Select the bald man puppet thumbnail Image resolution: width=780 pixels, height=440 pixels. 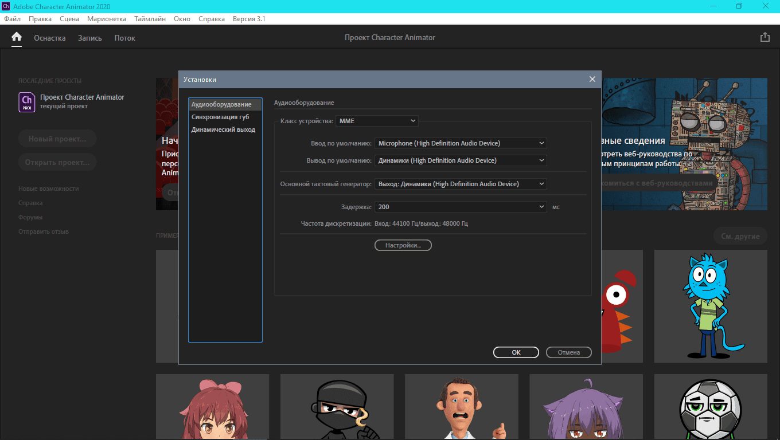[462, 407]
